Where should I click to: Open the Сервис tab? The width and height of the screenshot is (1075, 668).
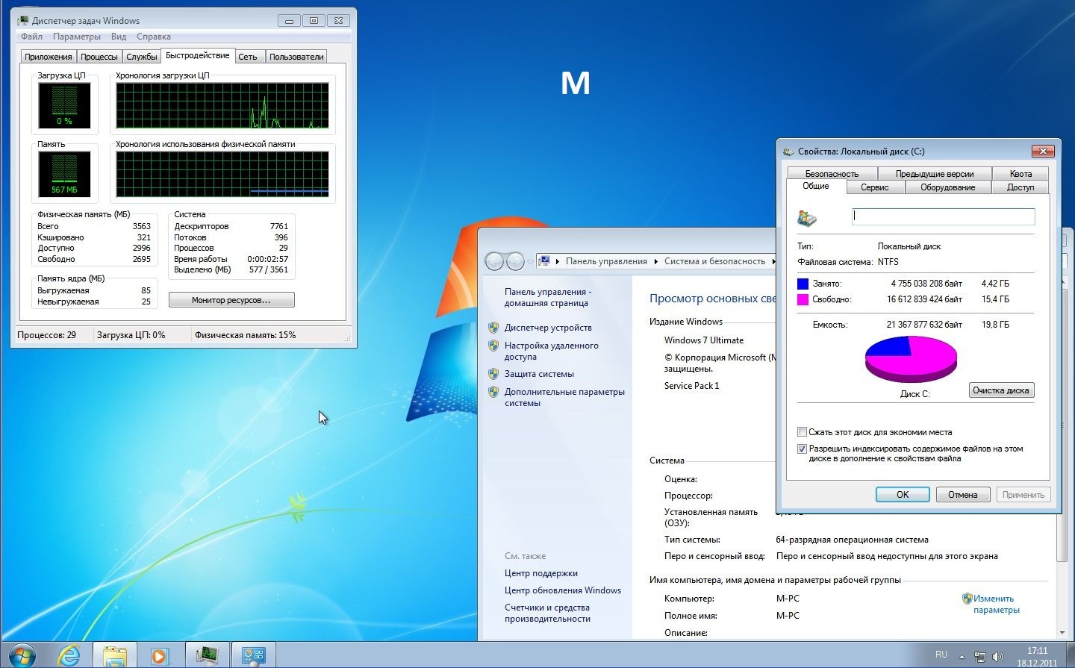point(875,187)
